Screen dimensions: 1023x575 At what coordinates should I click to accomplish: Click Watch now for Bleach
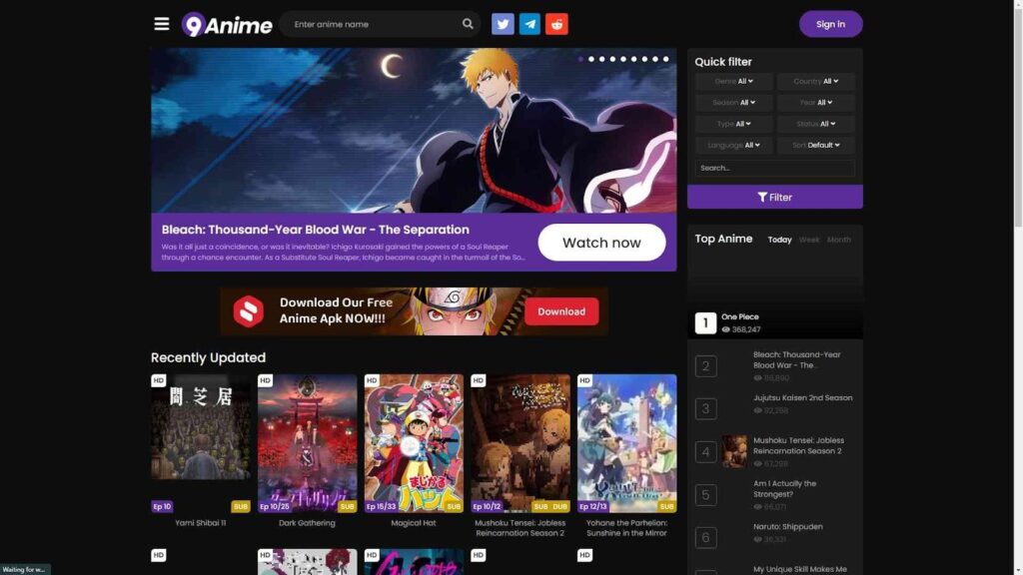[601, 242]
